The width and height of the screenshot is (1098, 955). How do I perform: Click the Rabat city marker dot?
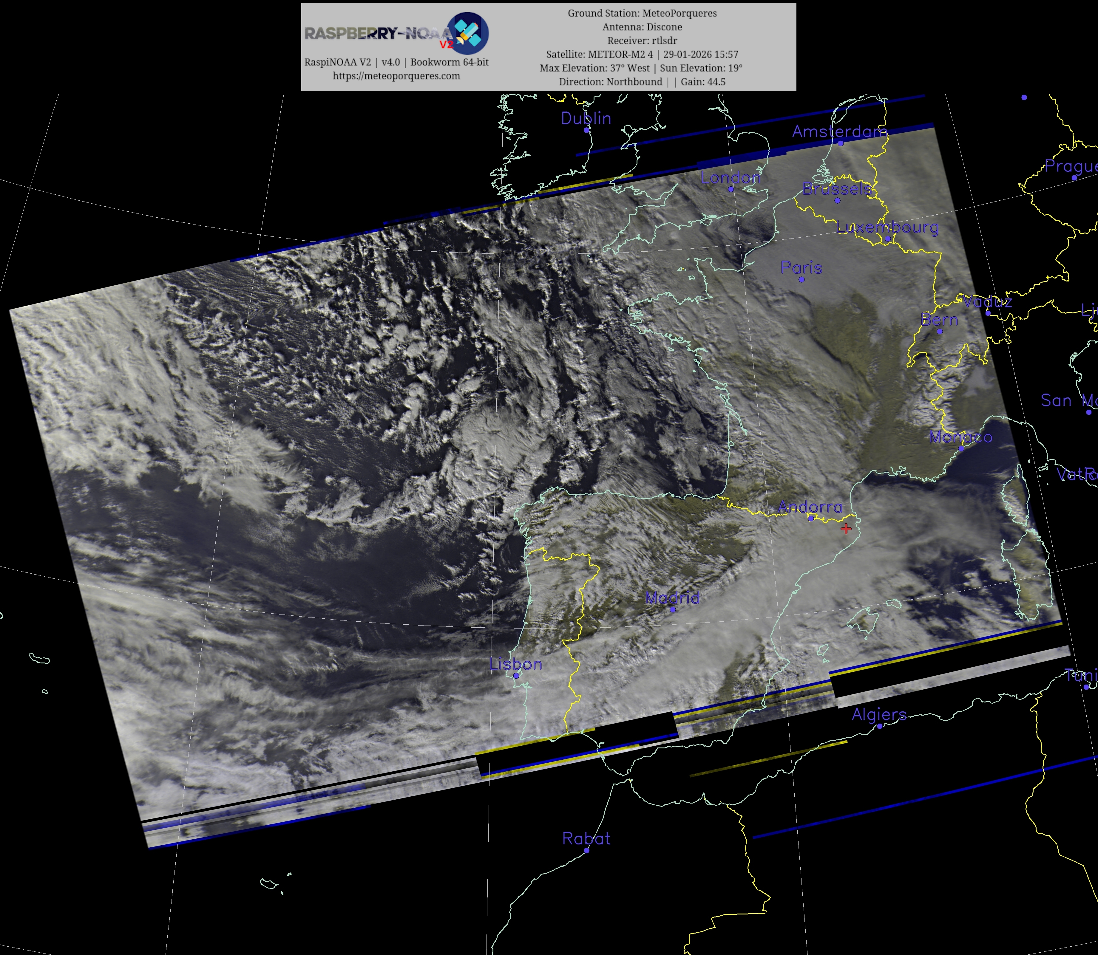coord(586,851)
